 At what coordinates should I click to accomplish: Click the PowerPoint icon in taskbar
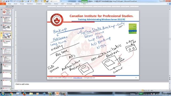57,94
